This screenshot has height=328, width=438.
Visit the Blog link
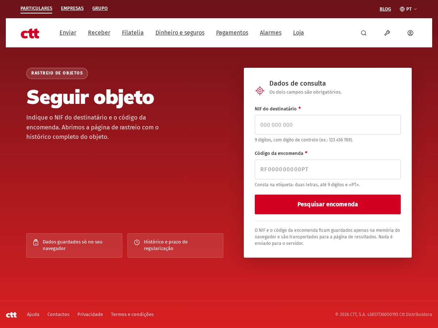click(x=385, y=9)
